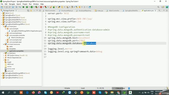This screenshot has height=95, width=169.
Task: Click the red Relaunch target icon
Action: tap(41, 7)
